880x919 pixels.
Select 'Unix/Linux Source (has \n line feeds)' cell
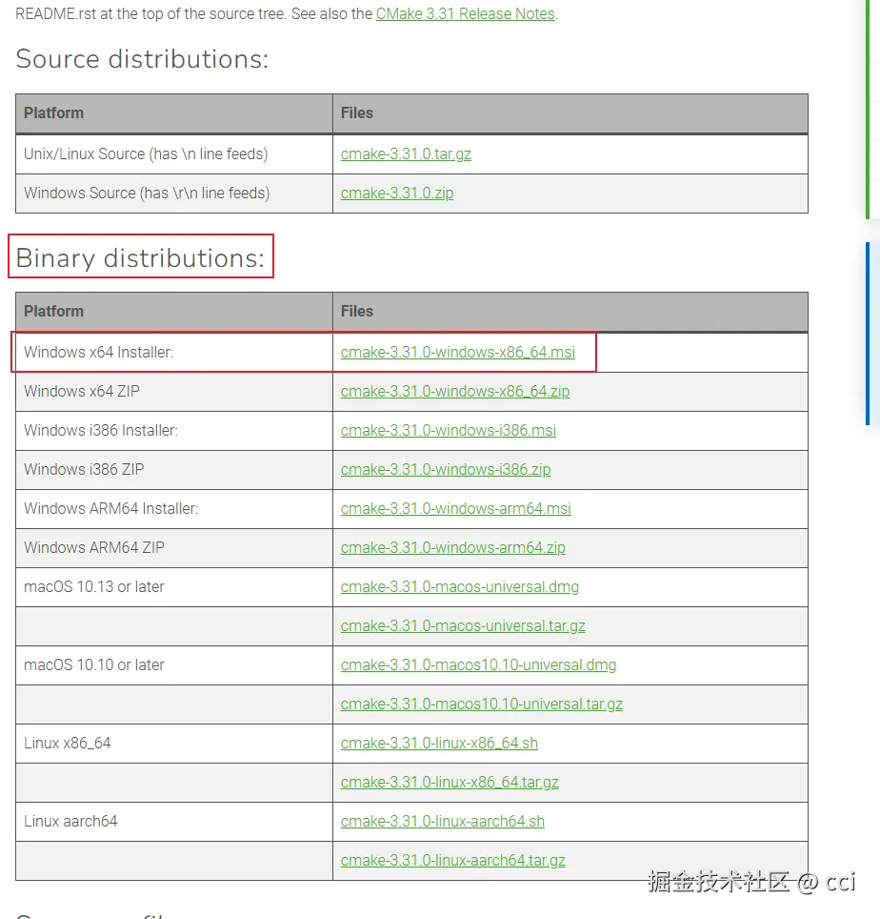coord(174,154)
